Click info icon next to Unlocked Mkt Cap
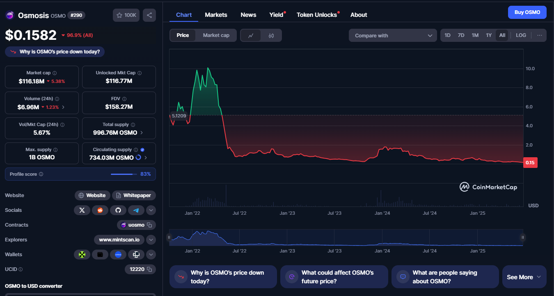554x296 pixels. tap(140, 73)
